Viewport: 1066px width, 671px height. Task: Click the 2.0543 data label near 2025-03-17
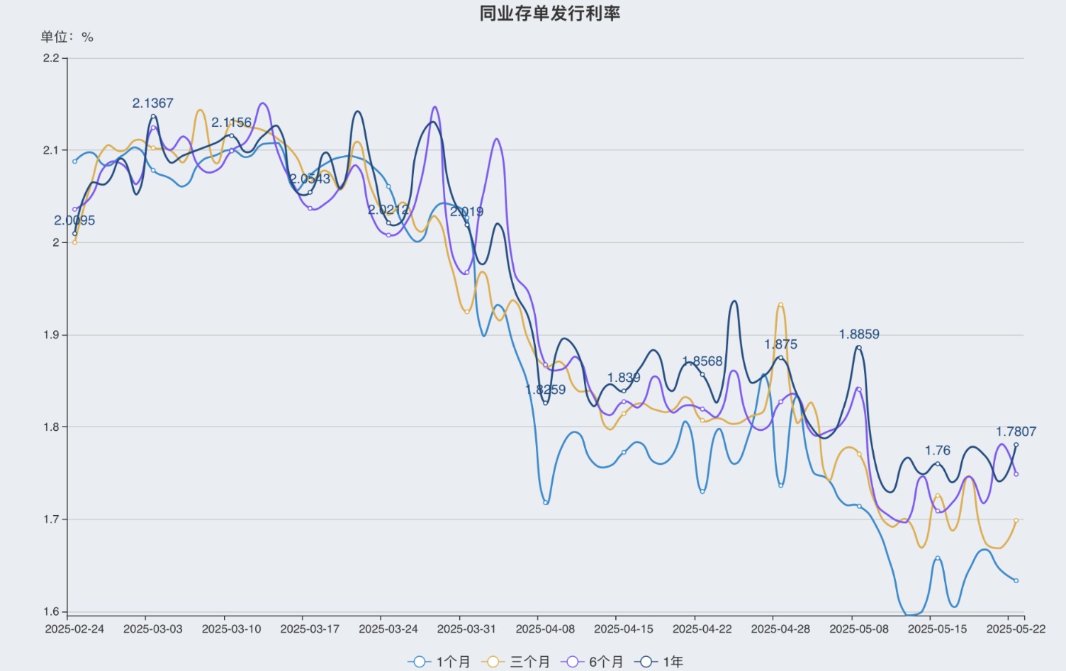point(310,179)
